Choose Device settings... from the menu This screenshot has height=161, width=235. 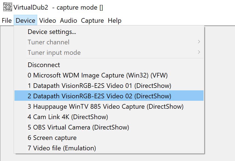109,32
